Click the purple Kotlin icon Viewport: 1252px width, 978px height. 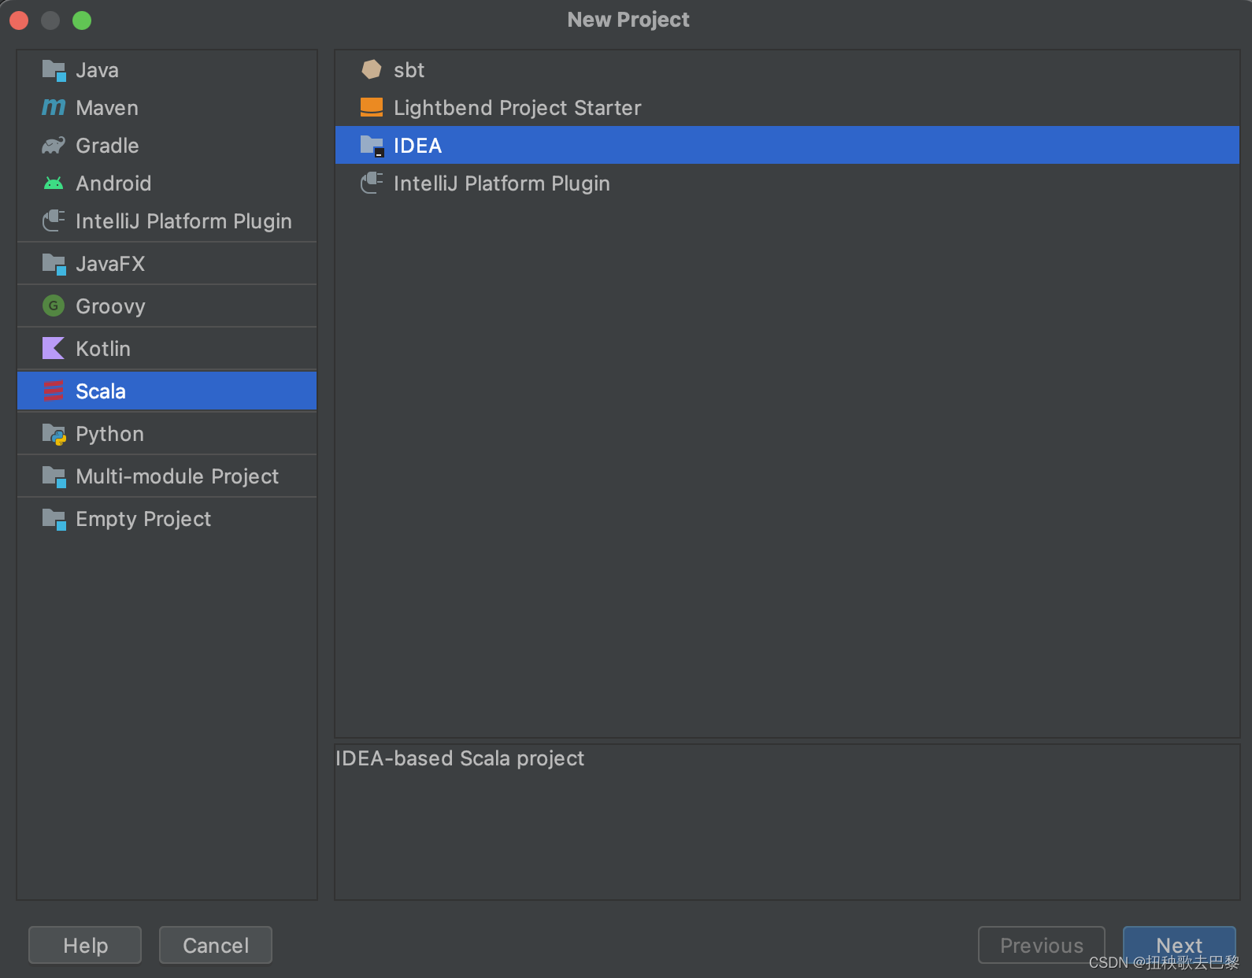(x=54, y=348)
